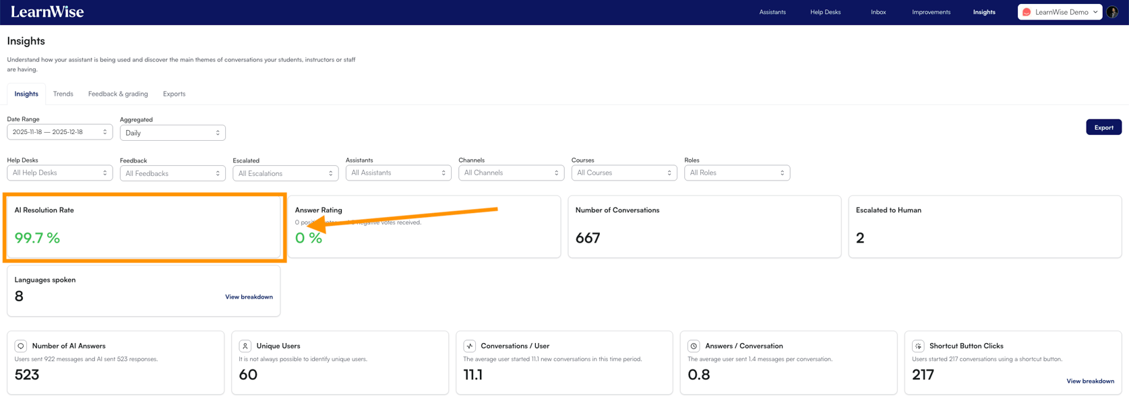The width and height of the screenshot is (1129, 403).
Task: Switch to the Feedback & grading tab
Action: pyautogui.click(x=118, y=94)
